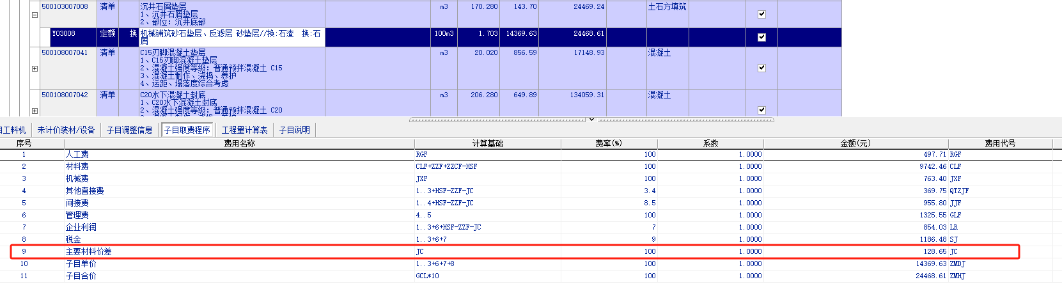Select the 主要材料价差 fee row name

[89, 251]
